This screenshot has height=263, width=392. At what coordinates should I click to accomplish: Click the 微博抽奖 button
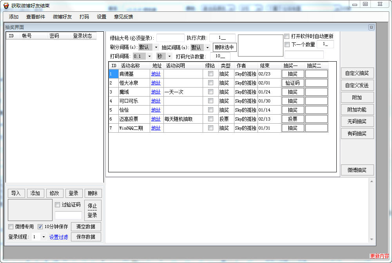click(357, 170)
